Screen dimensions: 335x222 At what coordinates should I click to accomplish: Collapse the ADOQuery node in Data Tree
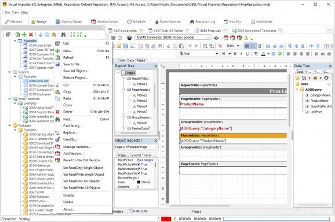pos(297,90)
